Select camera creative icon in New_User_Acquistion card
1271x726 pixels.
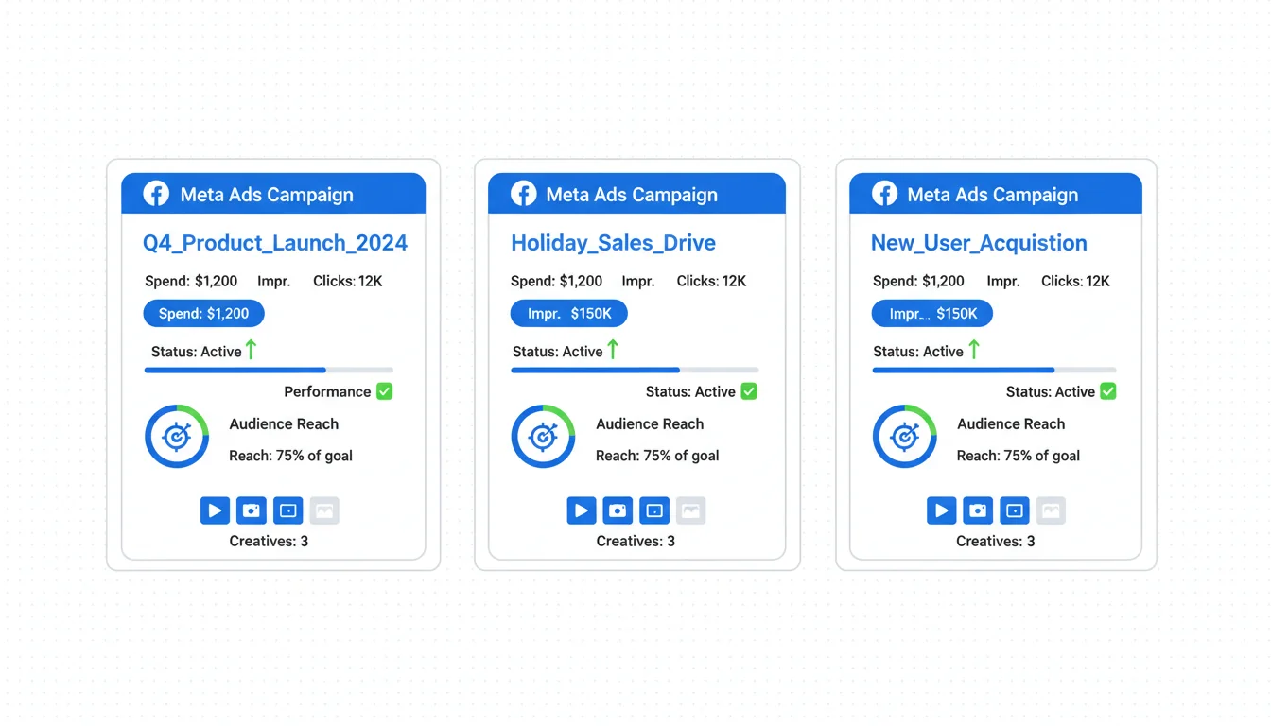[x=978, y=510]
